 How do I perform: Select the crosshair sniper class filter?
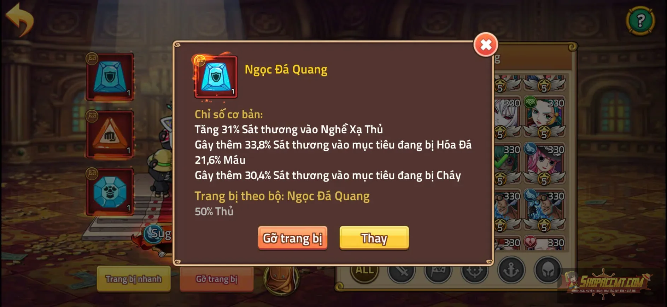[475, 271]
